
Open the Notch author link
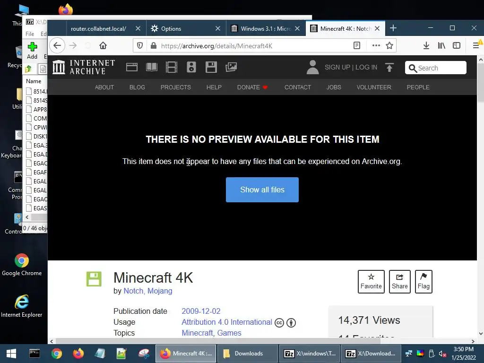(x=134, y=291)
